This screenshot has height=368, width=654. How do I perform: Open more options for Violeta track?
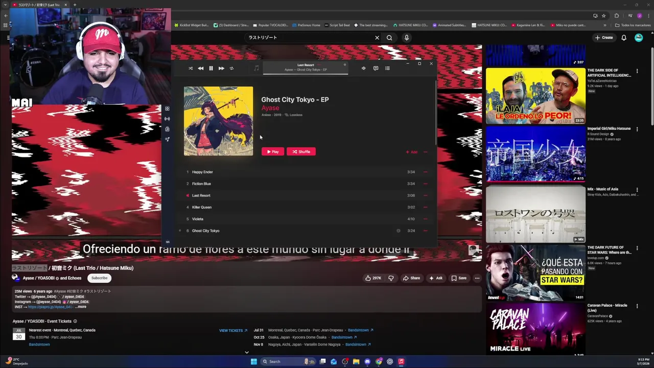[425, 219]
